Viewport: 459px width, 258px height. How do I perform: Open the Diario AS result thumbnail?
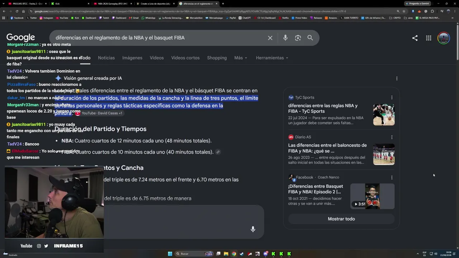click(x=384, y=154)
